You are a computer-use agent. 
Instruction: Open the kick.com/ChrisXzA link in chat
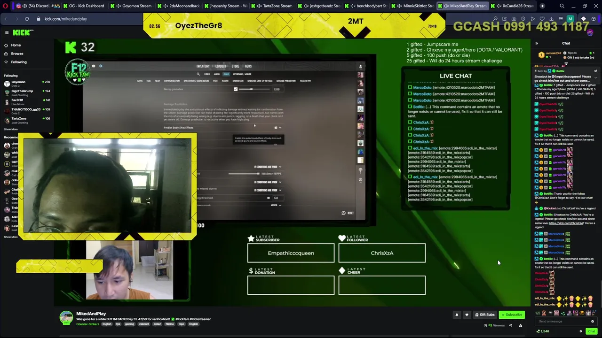(x=566, y=223)
